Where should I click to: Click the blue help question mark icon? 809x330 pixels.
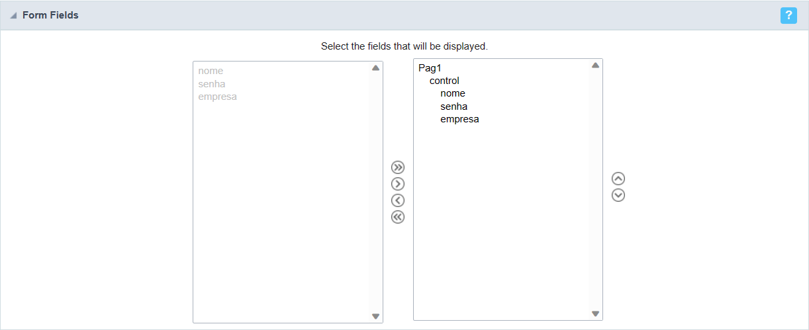[788, 15]
